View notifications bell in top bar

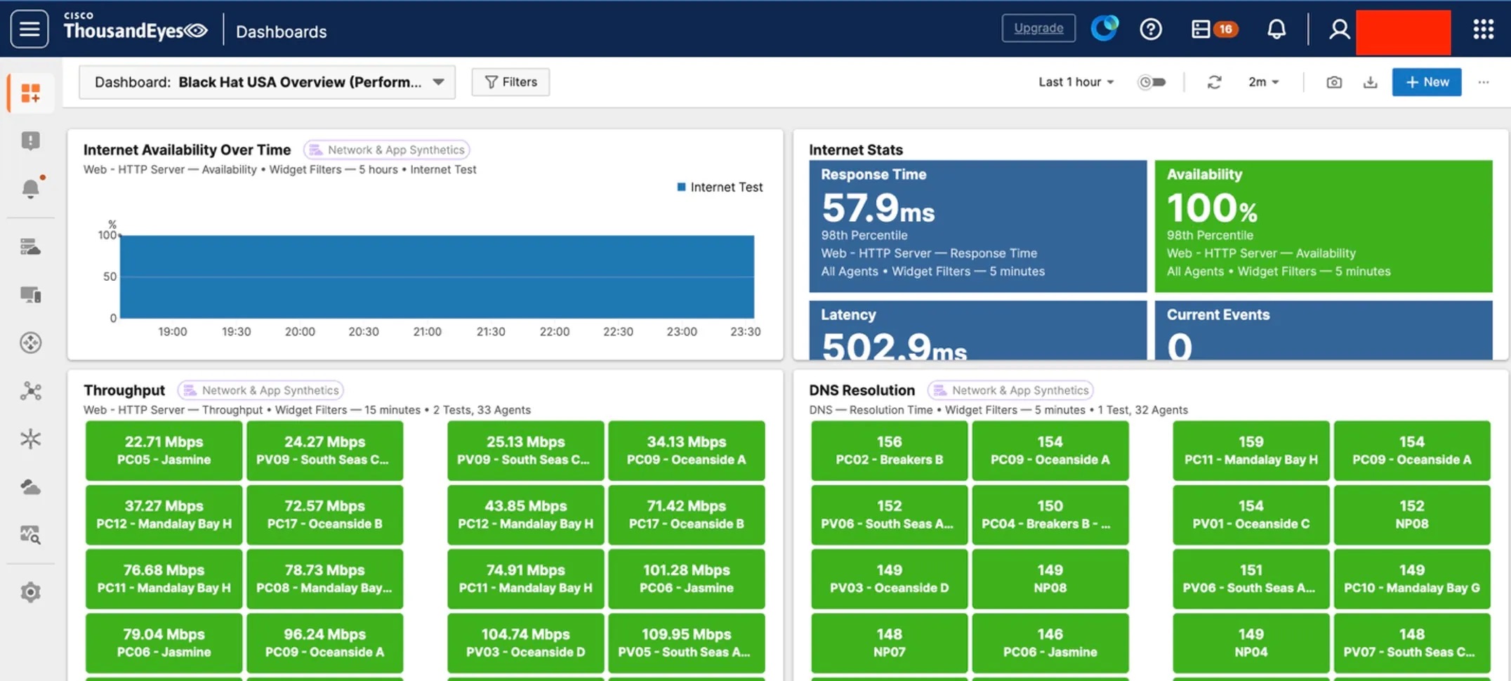(1276, 29)
